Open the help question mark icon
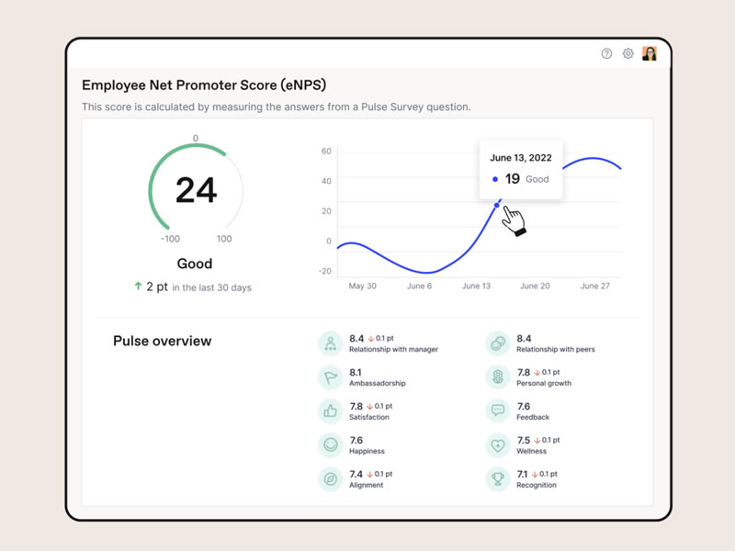Image resolution: width=735 pixels, height=551 pixels. [x=606, y=54]
